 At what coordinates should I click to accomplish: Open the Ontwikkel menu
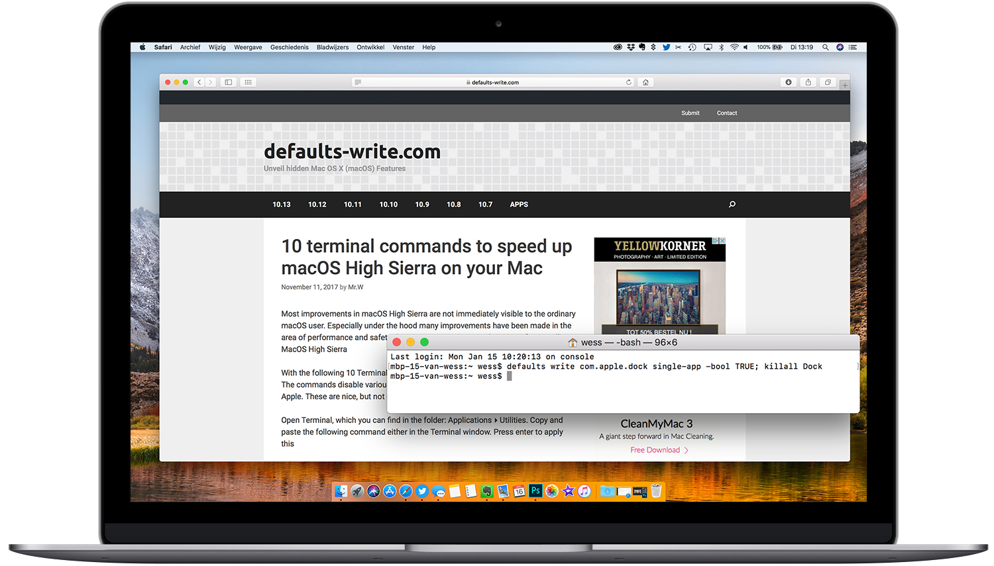tap(370, 48)
